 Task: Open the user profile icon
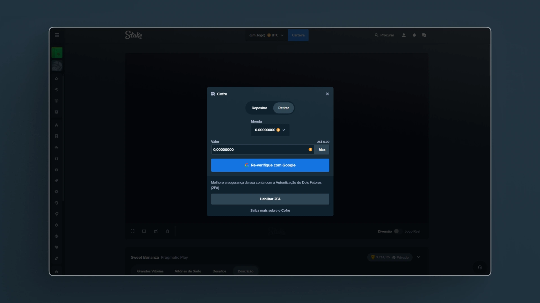(404, 35)
